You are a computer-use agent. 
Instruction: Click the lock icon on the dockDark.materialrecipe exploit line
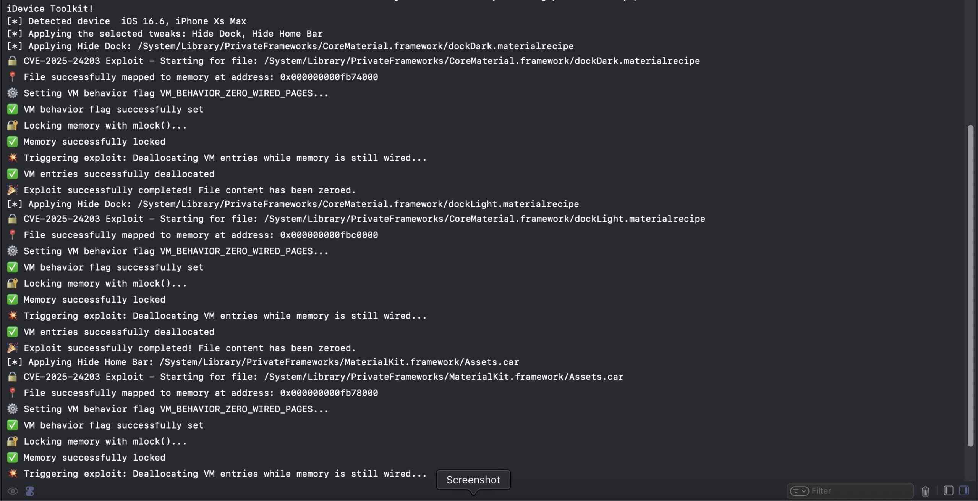click(12, 60)
